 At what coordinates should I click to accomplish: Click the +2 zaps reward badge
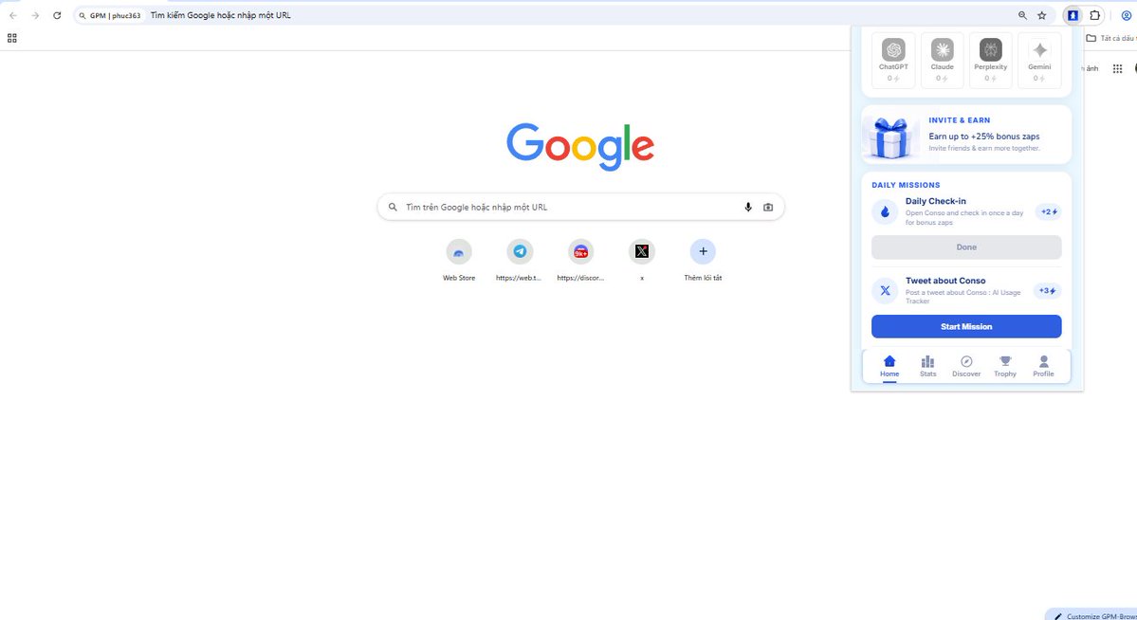1049,211
